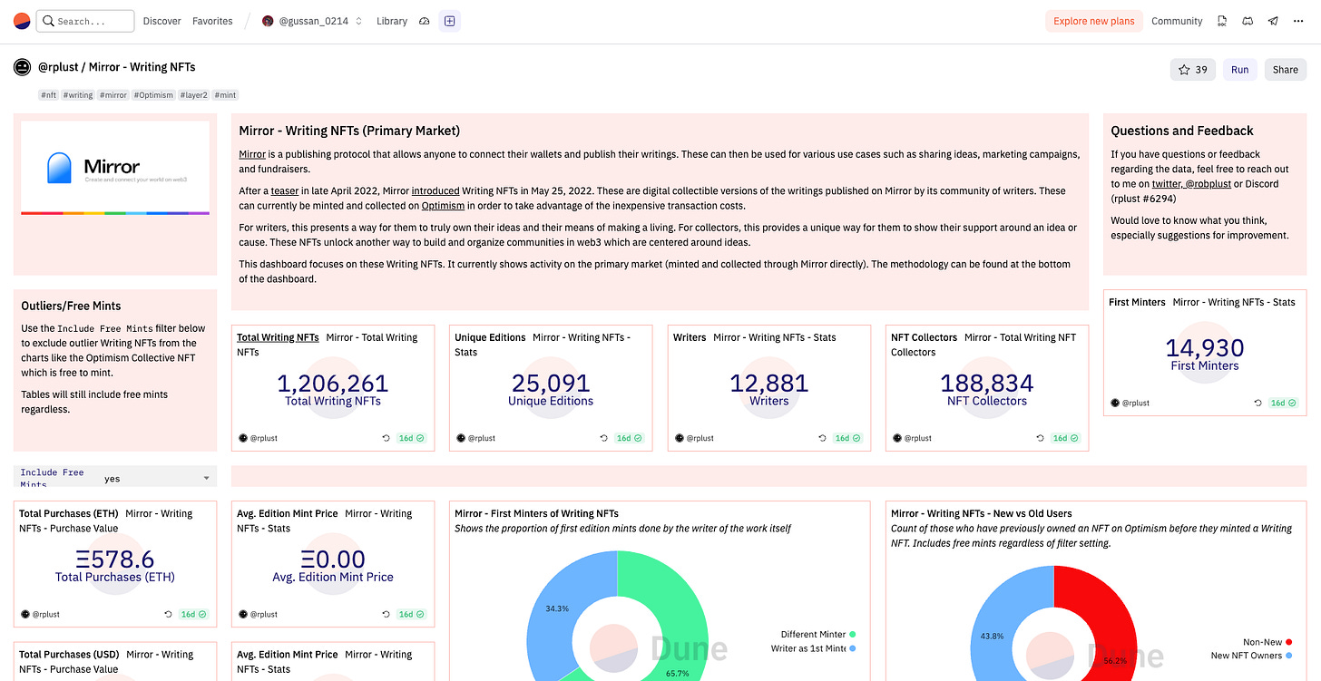Select the #mint tag
The width and height of the screenshot is (1321, 681).
[226, 95]
